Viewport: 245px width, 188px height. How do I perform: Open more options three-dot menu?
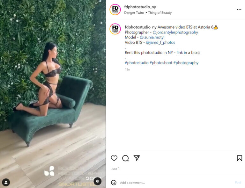[x=239, y=10]
